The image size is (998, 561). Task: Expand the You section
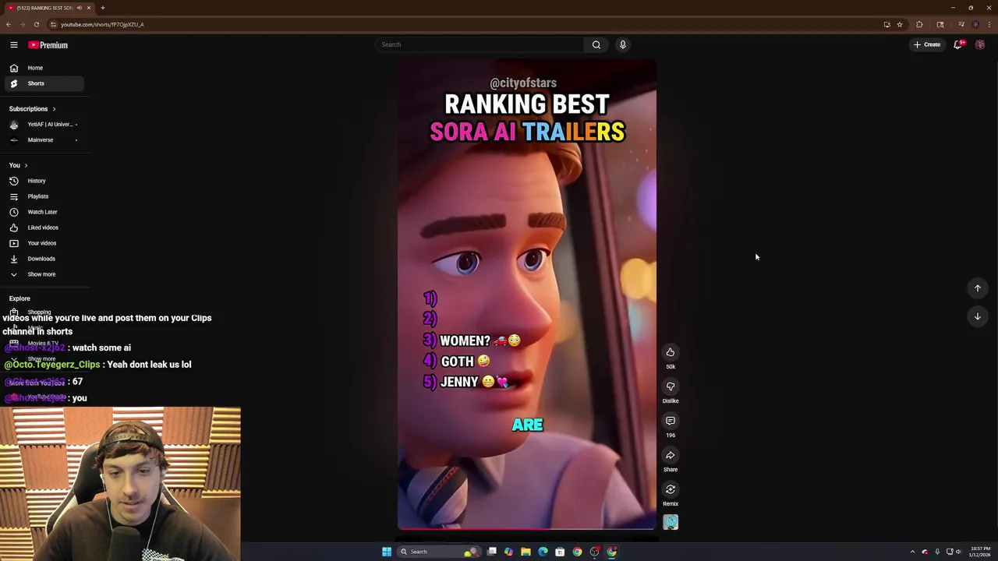pyautogui.click(x=19, y=165)
